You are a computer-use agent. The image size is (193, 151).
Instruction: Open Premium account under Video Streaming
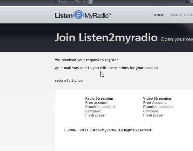coord(158,107)
